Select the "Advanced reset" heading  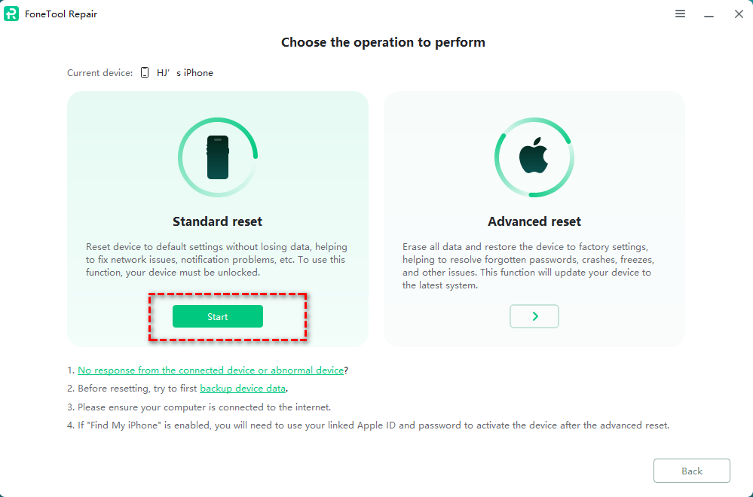click(534, 221)
